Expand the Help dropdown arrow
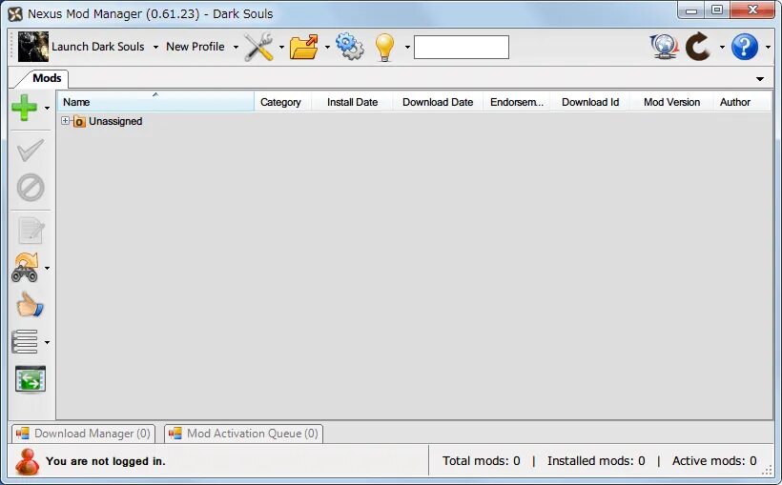The width and height of the screenshot is (782, 485). (x=768, y=48)
